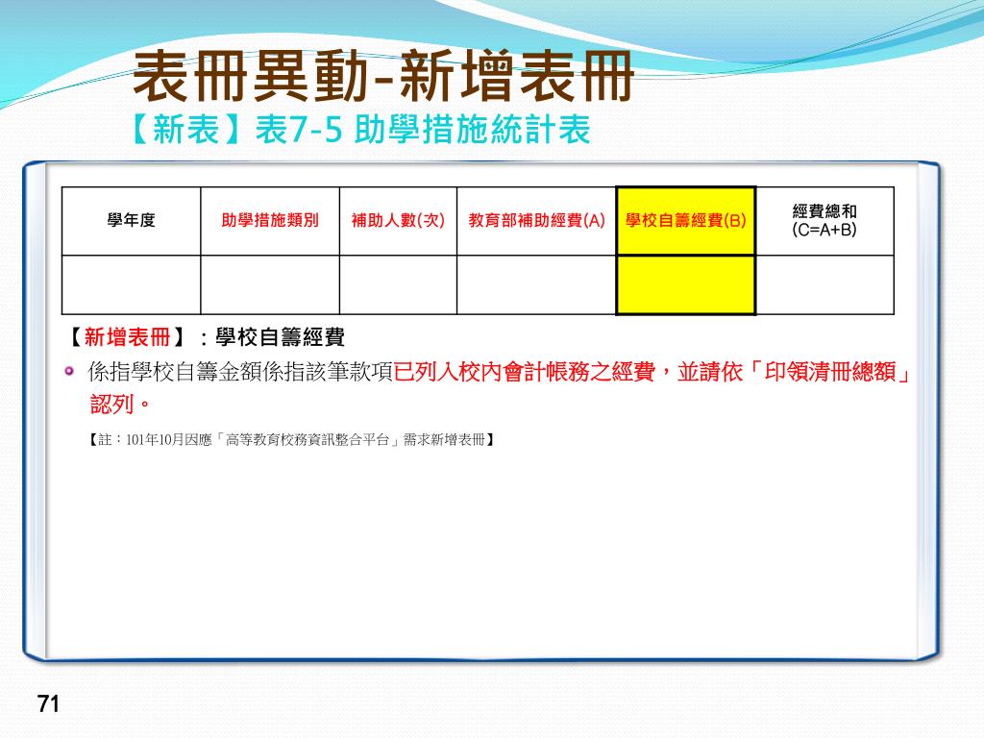Click the footnote 【註：101年10月因應…】

click(291, 440)
